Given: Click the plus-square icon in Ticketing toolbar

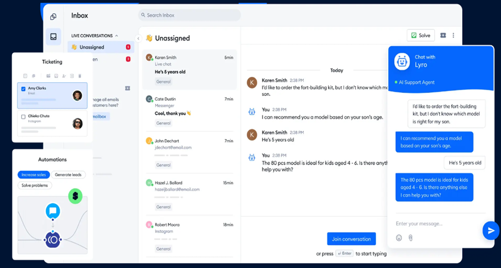Looking at the screenshot, I should coord(72,76).
